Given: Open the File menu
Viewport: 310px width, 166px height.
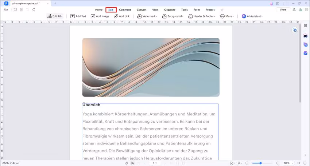Looking at the screenshot, I should point(6,9).
